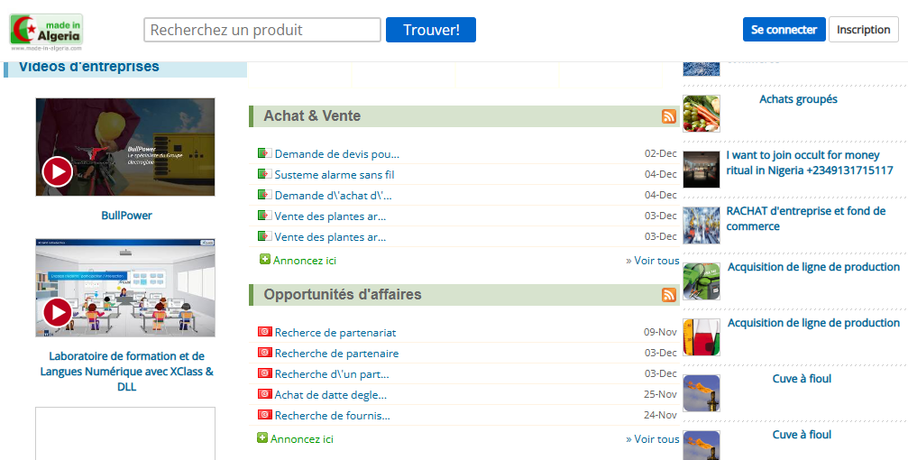This screenshot has width=908, height=460.
Task: Click the Made in Algeria logo
Action: 46,31
